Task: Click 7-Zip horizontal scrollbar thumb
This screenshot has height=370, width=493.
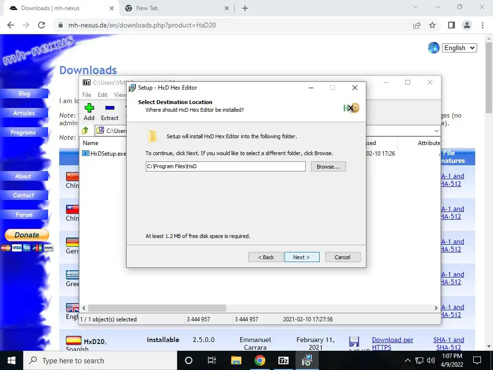Action: (157, 308)
